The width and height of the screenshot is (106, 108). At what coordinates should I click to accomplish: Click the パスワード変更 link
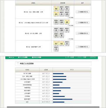(x=82, y=57)
